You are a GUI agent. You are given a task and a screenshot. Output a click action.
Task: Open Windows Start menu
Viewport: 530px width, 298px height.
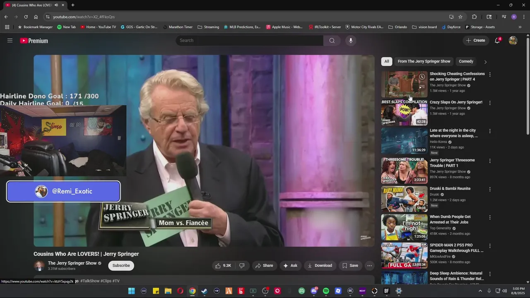pyautogui.click(x=131, y=291)
